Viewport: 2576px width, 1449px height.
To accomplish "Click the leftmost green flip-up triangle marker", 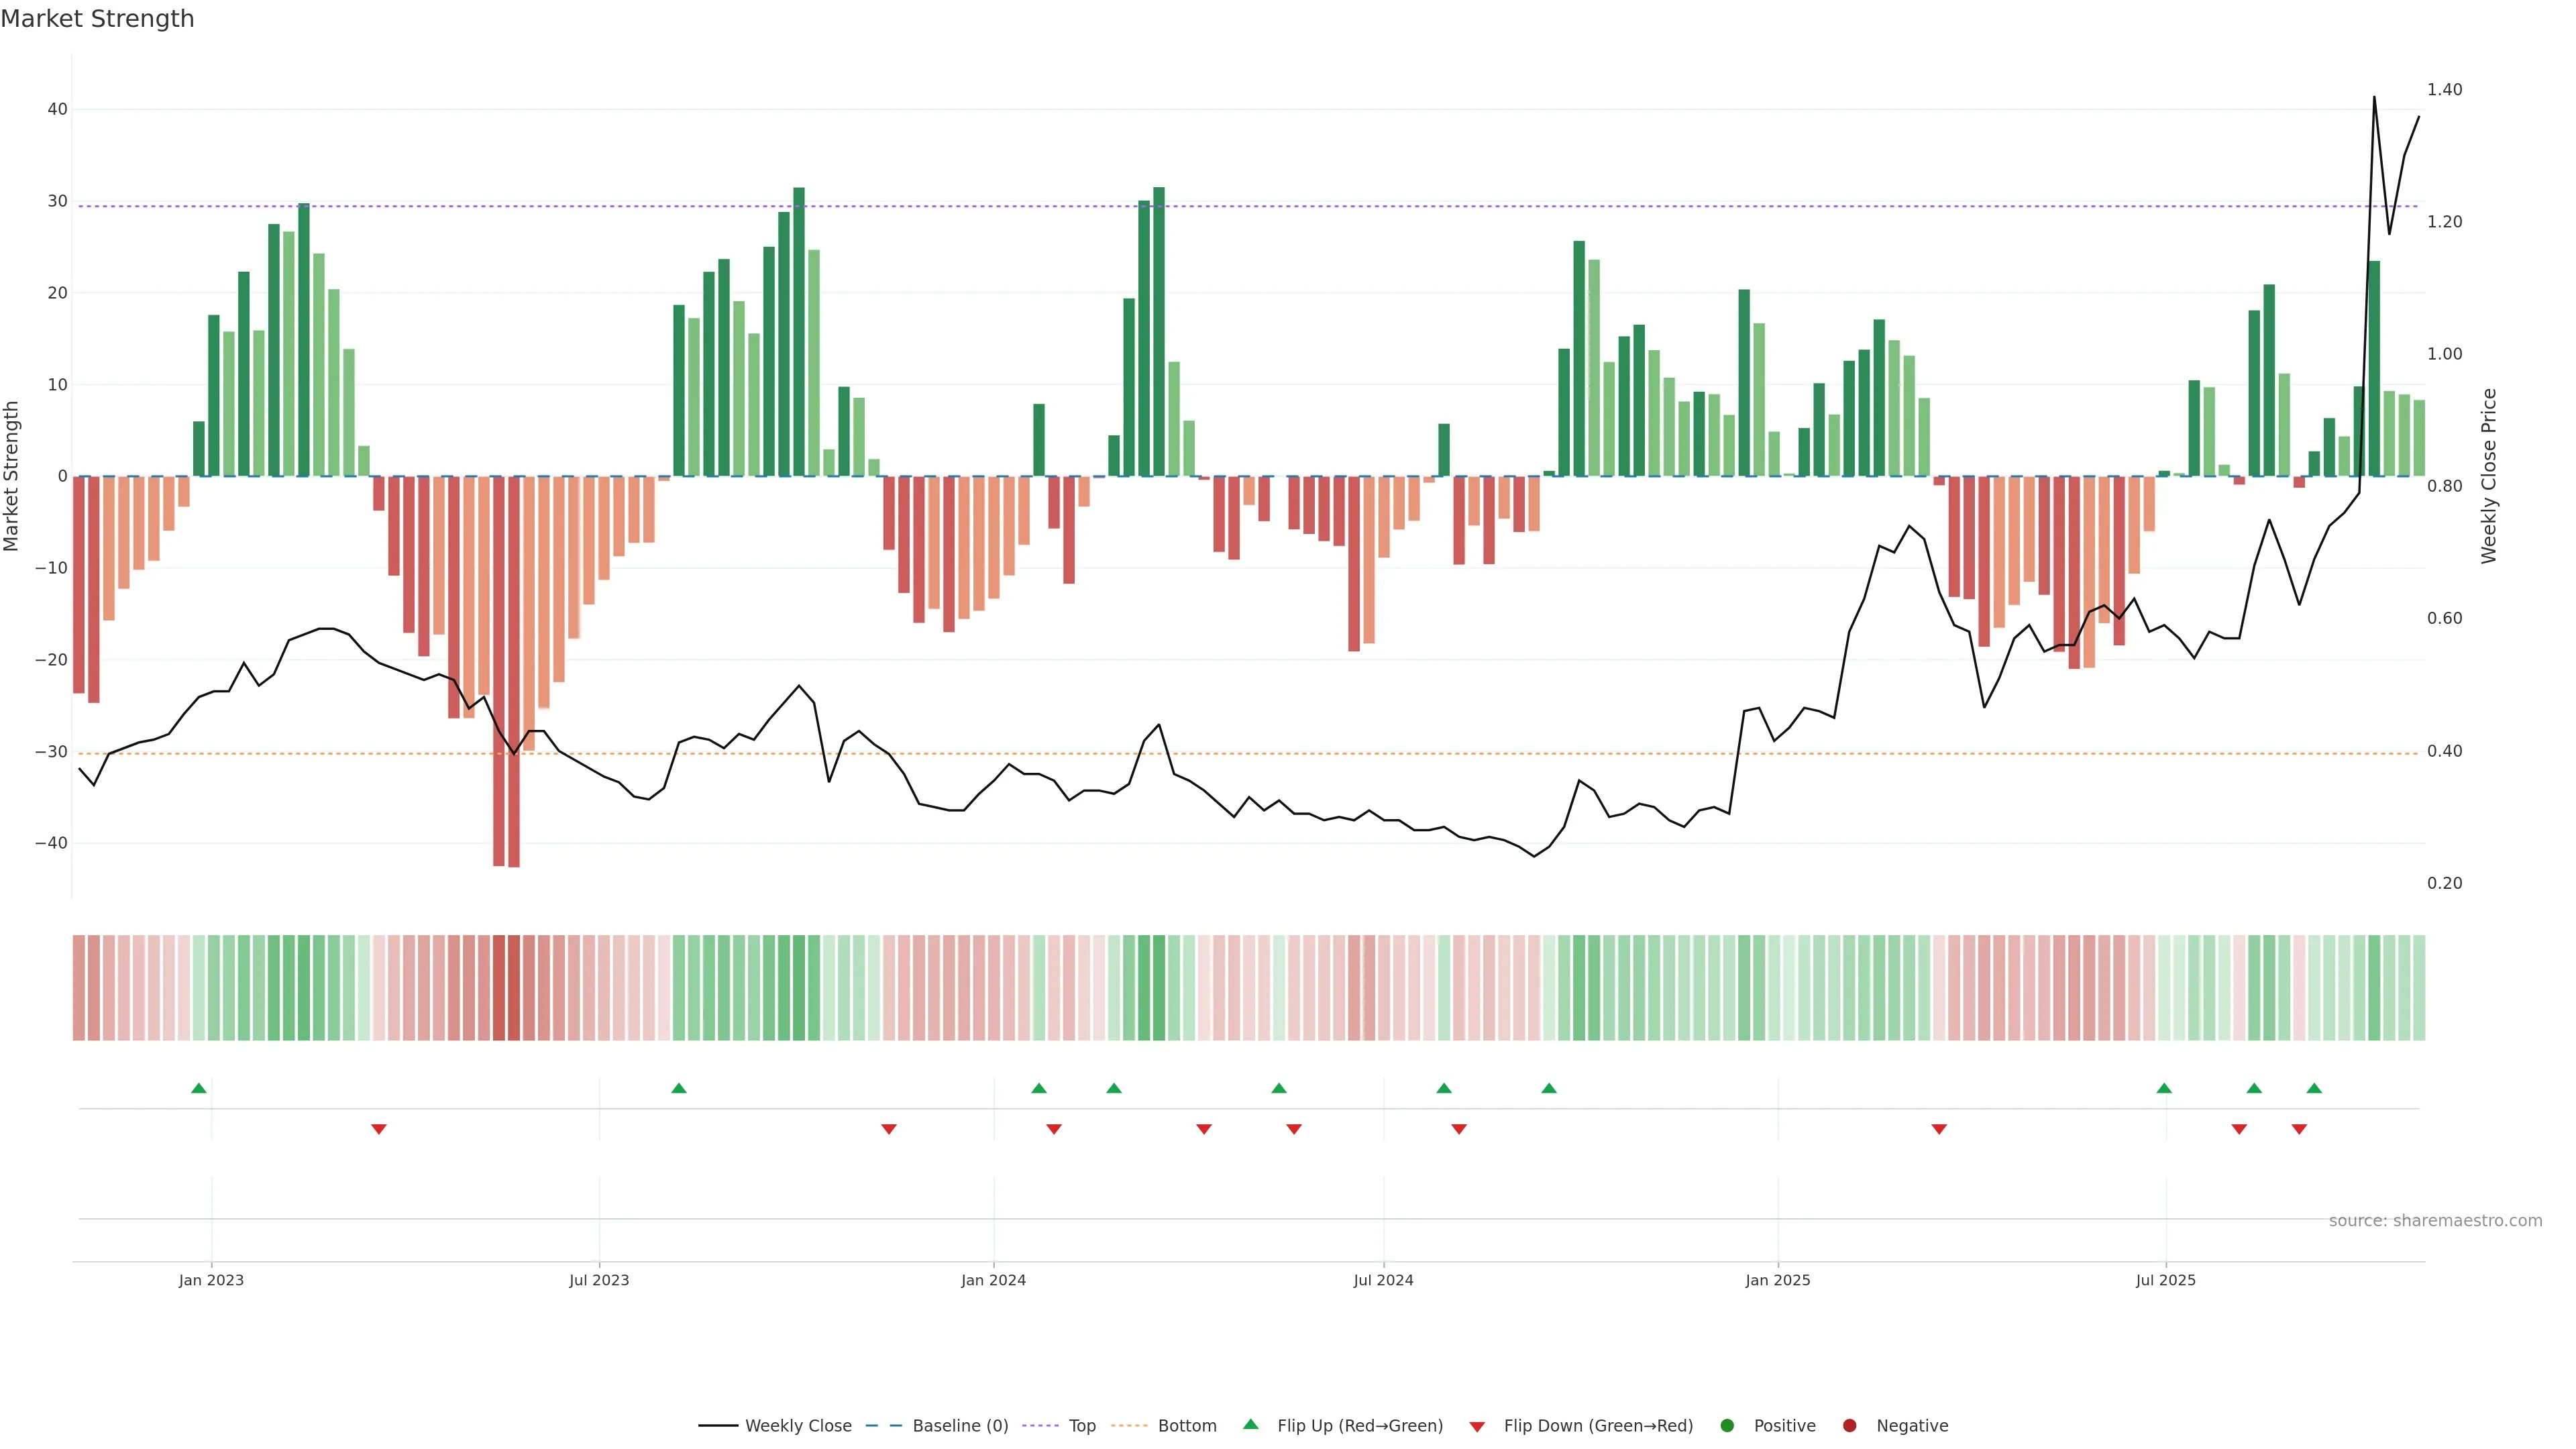I will tap(199, 1088).
